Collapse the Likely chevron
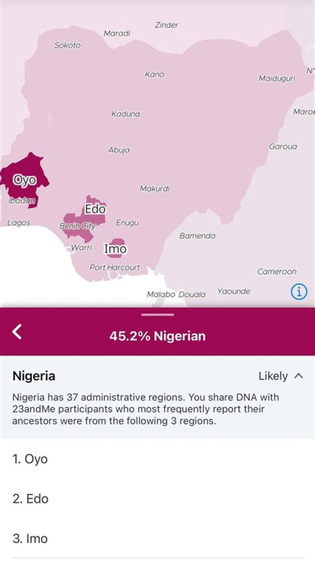The image size is (315, 563). (299, 376)
